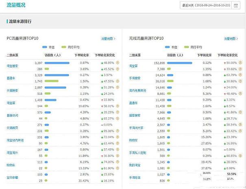The width and height of the screenshot is (246, 189).
Task: Click visitor count 24,624 in 无线 table
Action: point(160,75)
